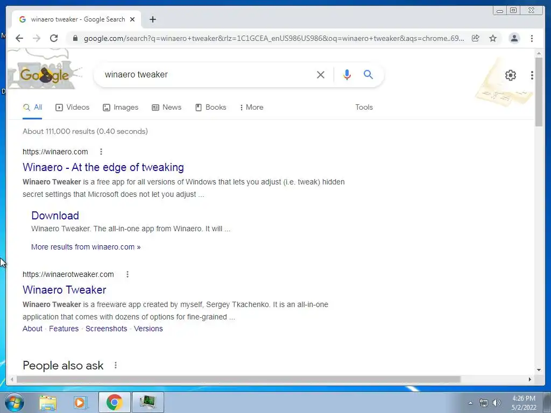This screenshot has width=551, height=413.
Task: Open the search Tools options
Action: 364,108
